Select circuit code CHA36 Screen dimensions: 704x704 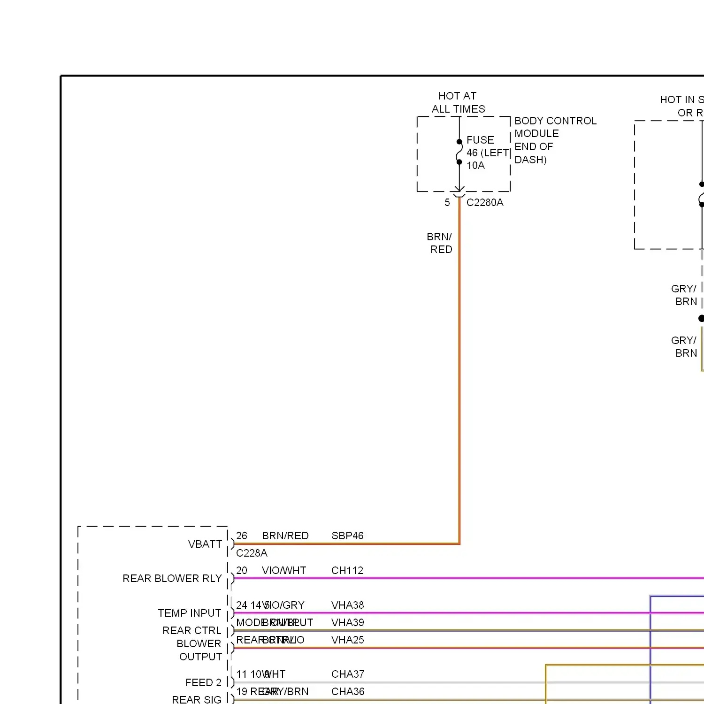[x=348, y=691]
